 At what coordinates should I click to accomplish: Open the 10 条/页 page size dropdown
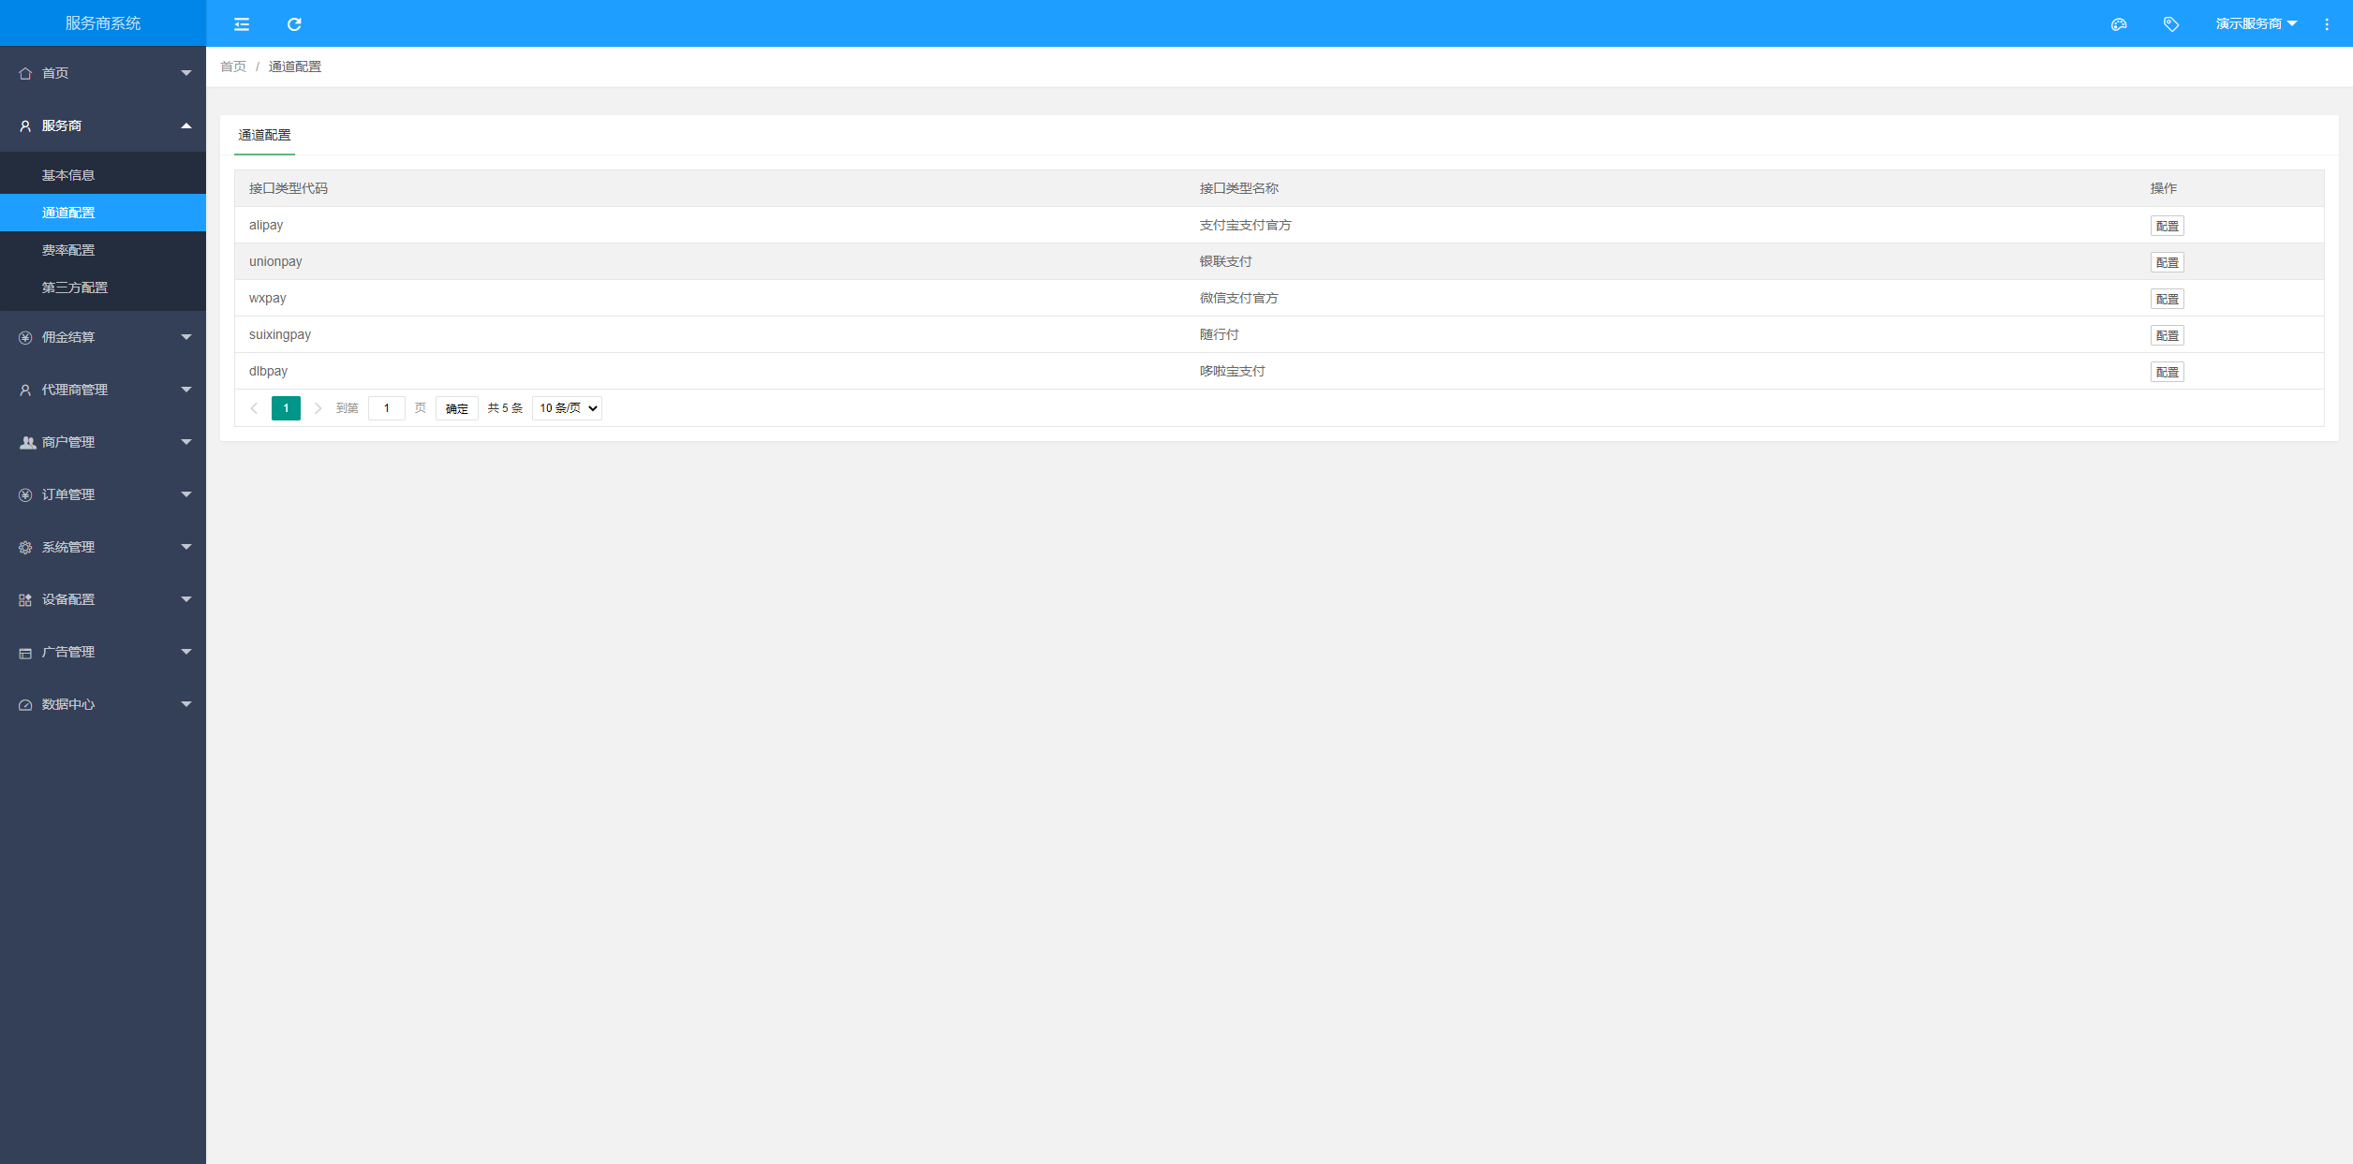567,408
